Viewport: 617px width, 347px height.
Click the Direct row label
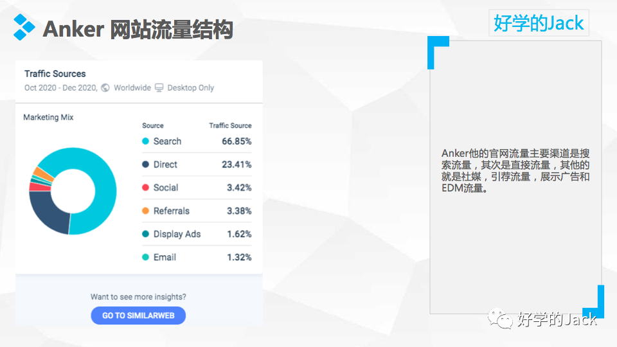click(165, 165)
